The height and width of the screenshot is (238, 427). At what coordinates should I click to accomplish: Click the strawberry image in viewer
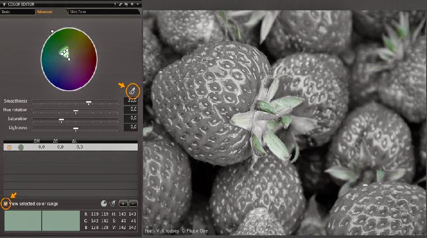284,122
